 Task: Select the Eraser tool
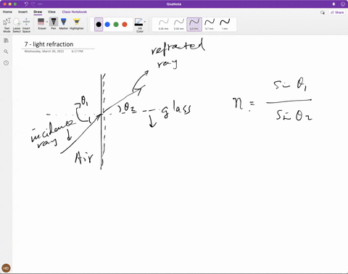click(x=41, y=24)
